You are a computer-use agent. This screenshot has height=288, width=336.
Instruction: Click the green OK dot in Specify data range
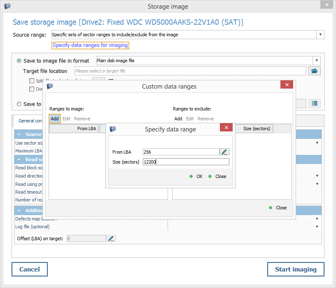[191, 176]
